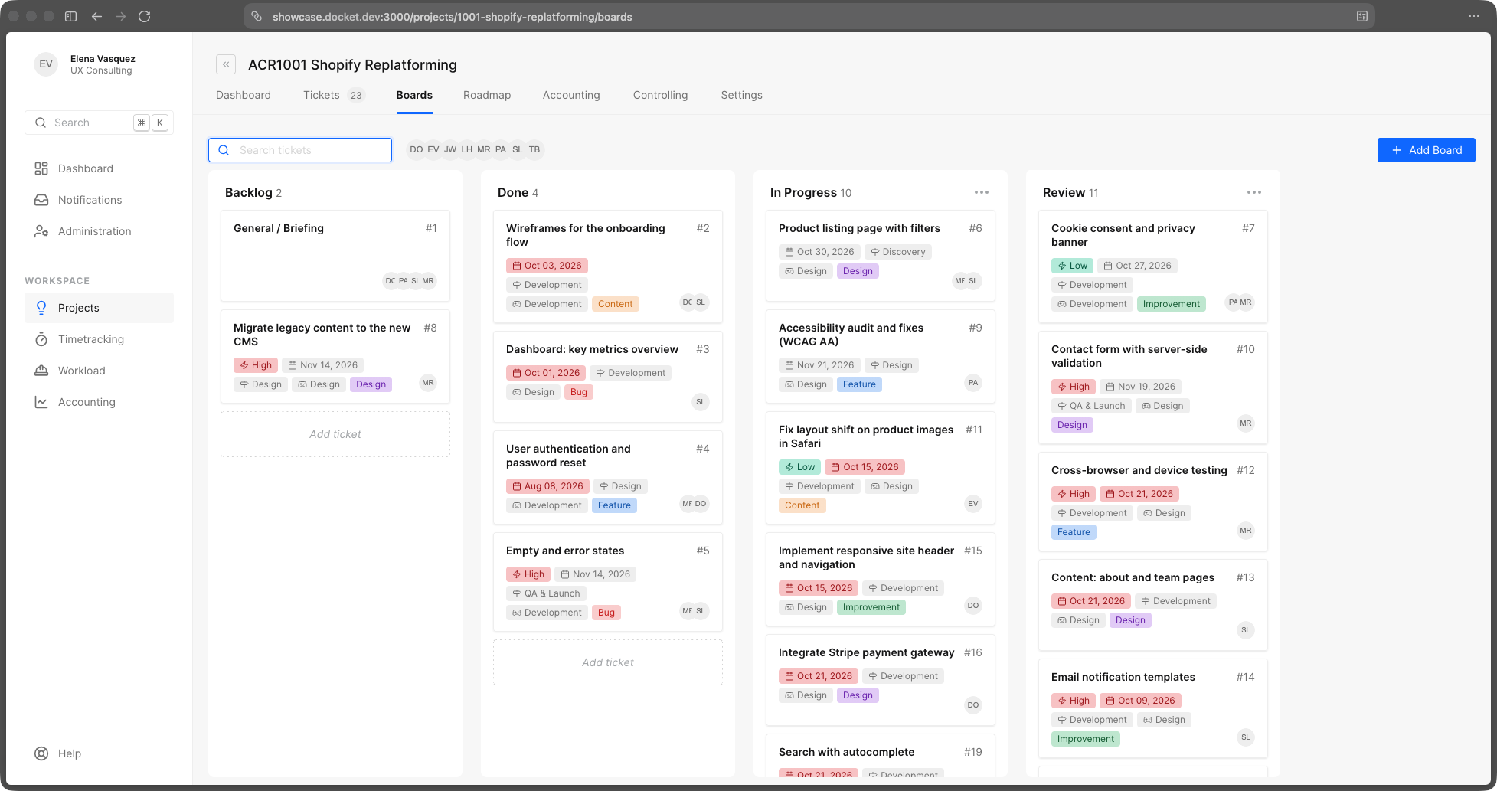Filter board by MR avatar
The height and width of the screenshot is (791, 1497).
click(x=484, y=150)
